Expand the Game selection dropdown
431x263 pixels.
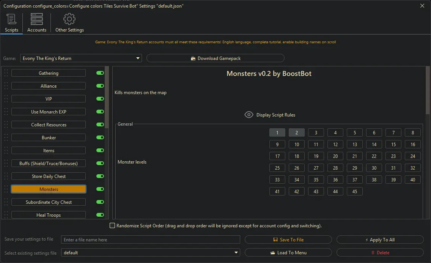point(138,58)
